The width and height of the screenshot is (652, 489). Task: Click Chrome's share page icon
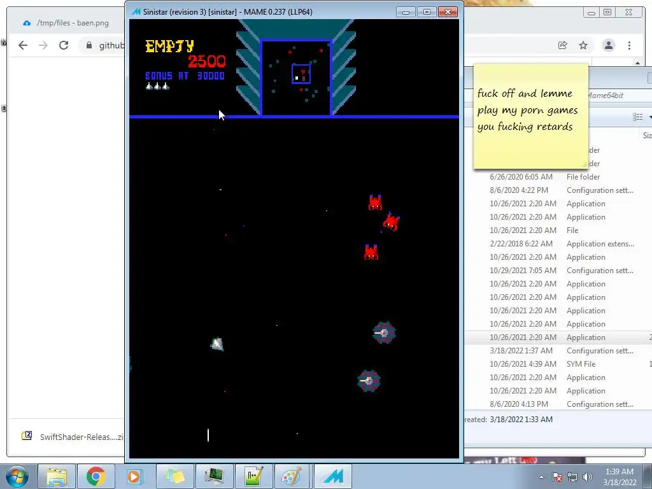coord(563,45)
